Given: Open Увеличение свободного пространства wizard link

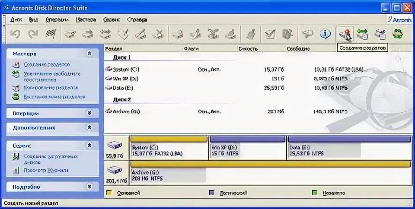Looking at the screenshot, I should tap(52, 76).
